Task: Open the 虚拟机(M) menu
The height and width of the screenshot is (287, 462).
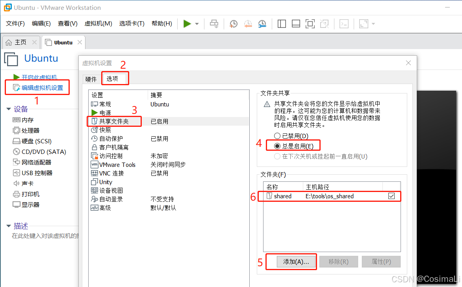Action: 98,24
